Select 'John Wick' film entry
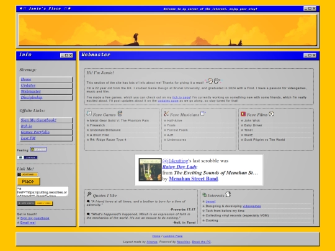 [x=252, y=121]
